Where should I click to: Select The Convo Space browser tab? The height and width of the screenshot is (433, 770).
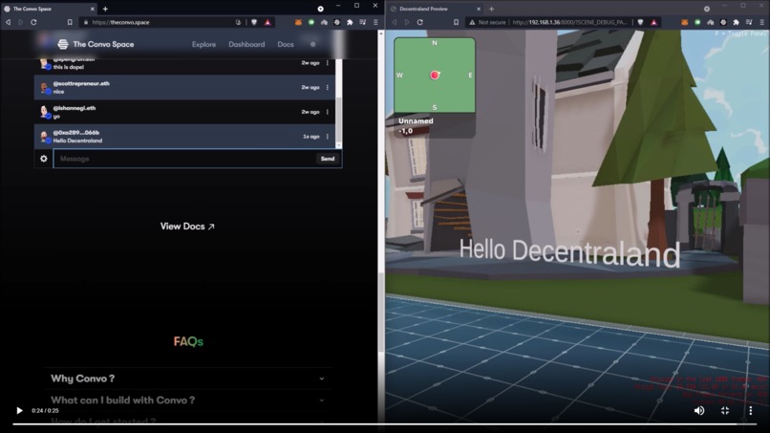(x=49, y=9)
